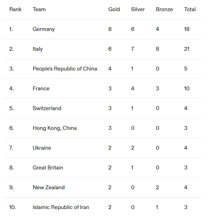Image resolution: width=213 pixels, height=216 pixels.
Task: Select the Switzerland team name
Action: tap(47, 108)
